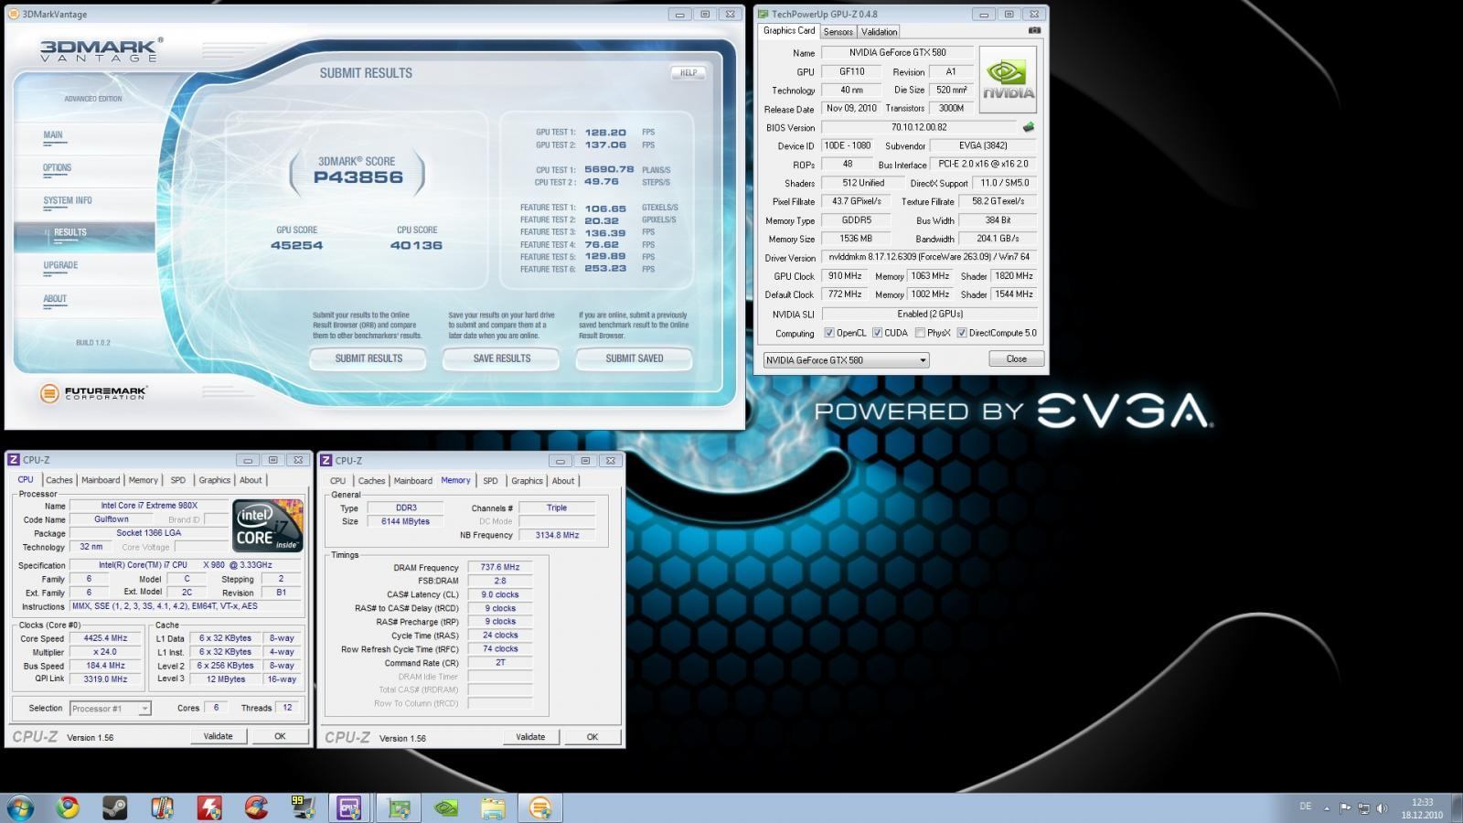Click the GPU-Z camera screenshot icon
This screenshot has width=1463, height=823.
[x=1034, y=30]
